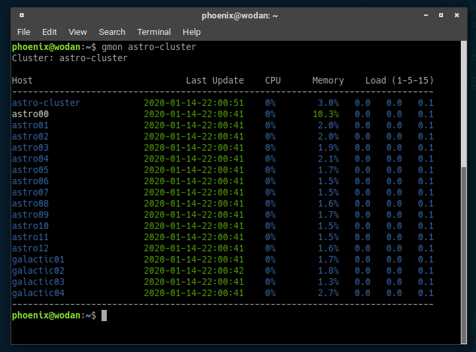Click the phoenix@wodan prompt on the last line
476x352 pixels.
(54, 315)
